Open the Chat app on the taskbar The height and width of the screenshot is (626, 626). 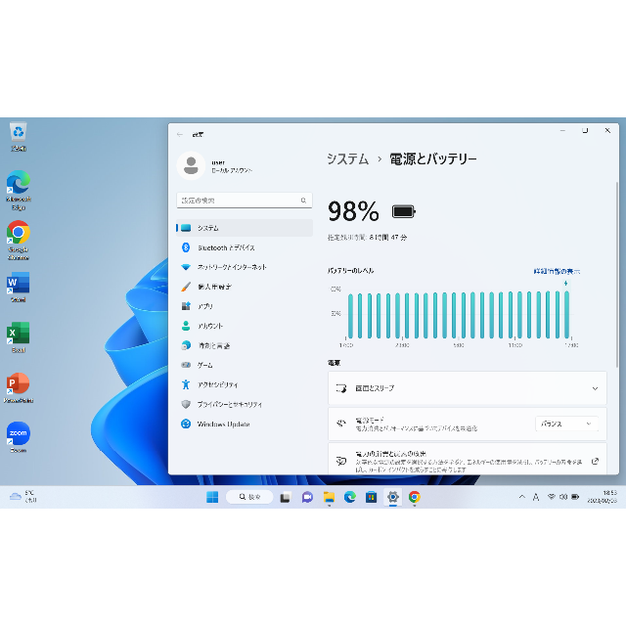(307, 498)
